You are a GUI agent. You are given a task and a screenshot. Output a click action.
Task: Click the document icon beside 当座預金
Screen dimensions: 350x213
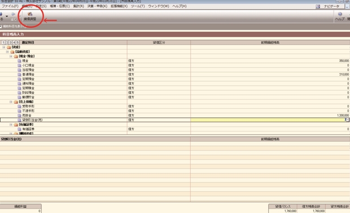(x=19, y=70)
